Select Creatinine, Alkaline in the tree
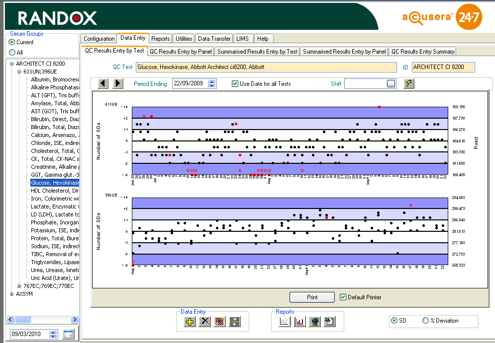 (55, 167)
